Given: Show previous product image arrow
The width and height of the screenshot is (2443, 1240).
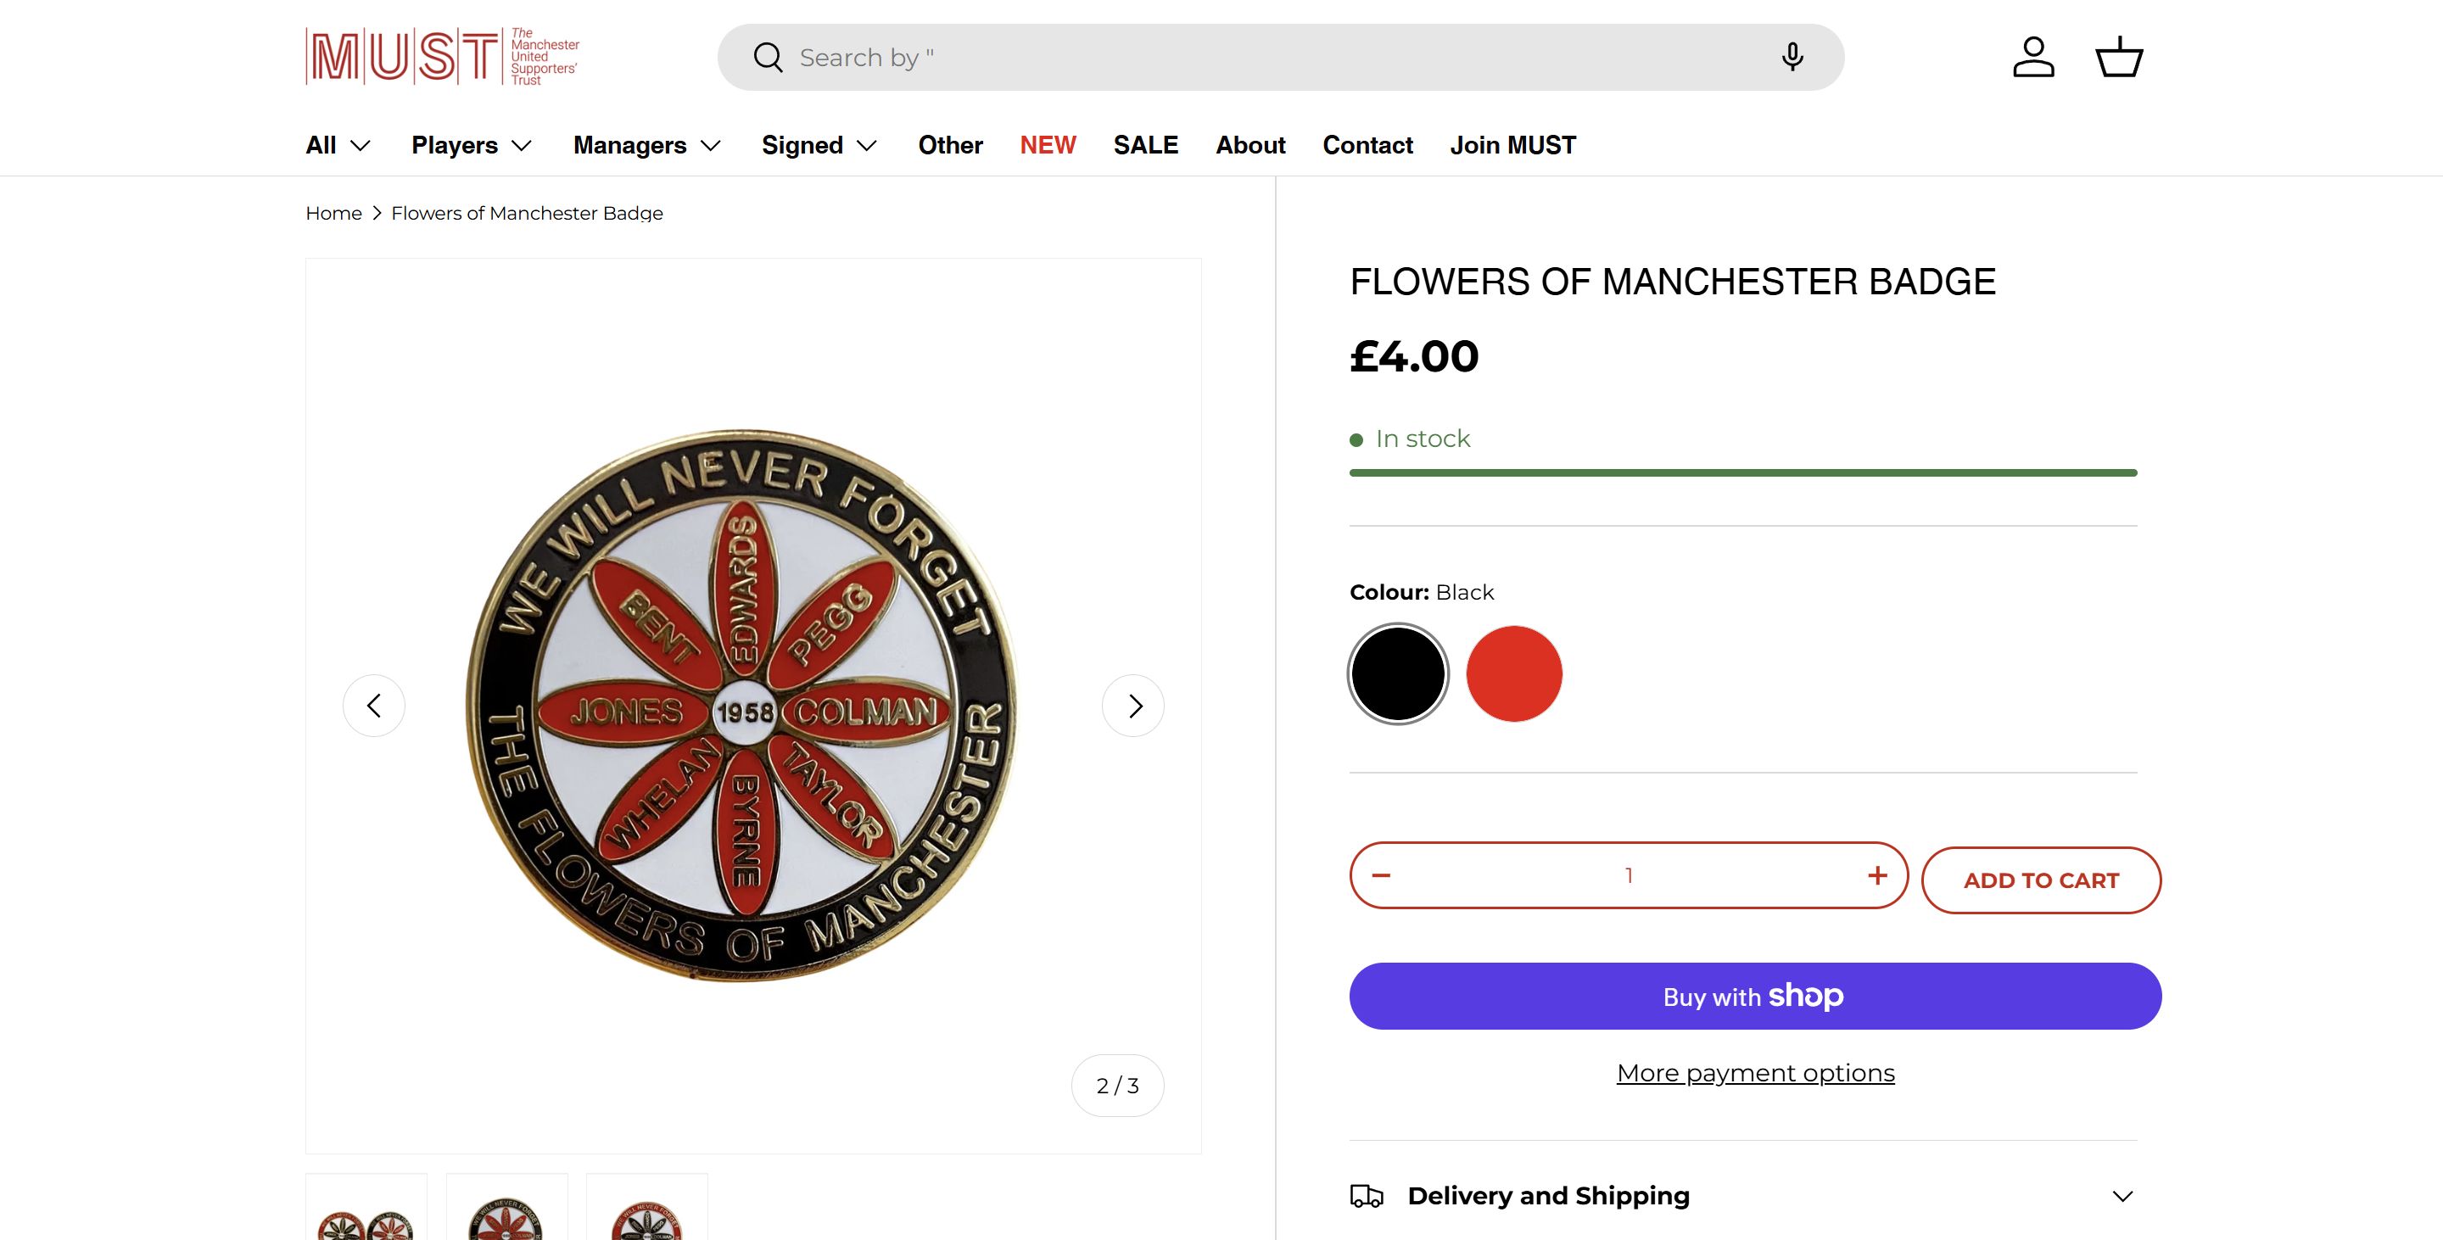Looking at the screenshot, I should click(x=373, y=706).
